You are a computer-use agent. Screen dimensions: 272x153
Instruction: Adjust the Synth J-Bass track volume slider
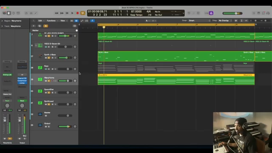[65, 58]
